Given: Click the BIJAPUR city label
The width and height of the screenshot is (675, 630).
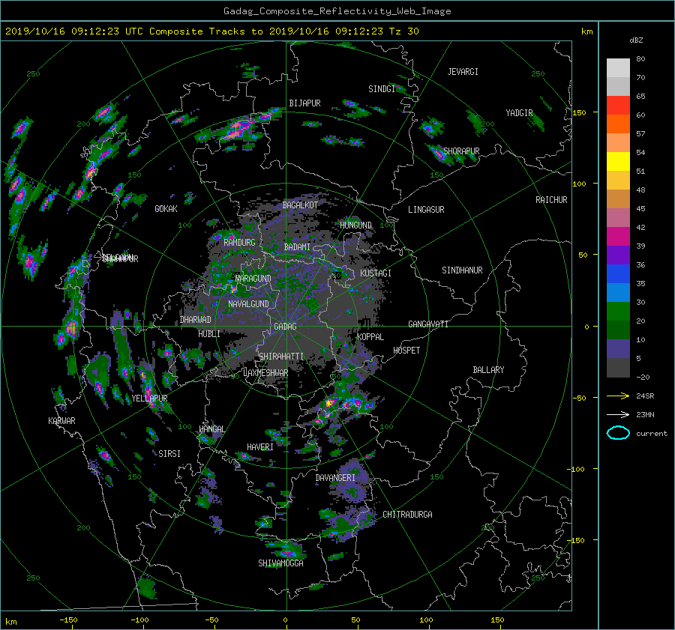Looking at the screenshot, I should point(304,103).
